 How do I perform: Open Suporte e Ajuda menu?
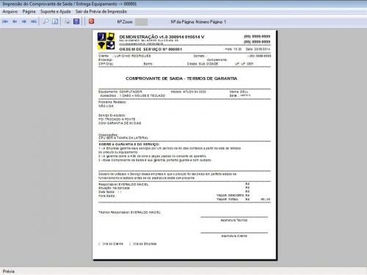click(x=55, y=12)
